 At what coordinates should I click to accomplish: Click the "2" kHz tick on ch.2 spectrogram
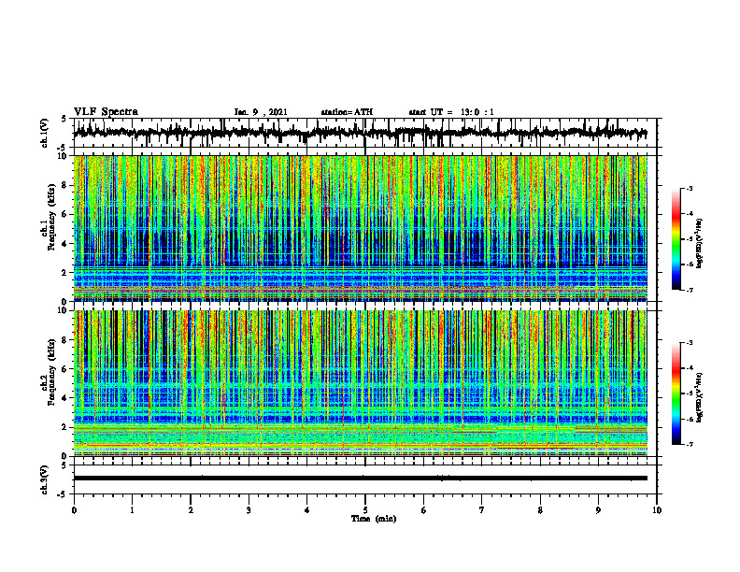tap(65, 427)
